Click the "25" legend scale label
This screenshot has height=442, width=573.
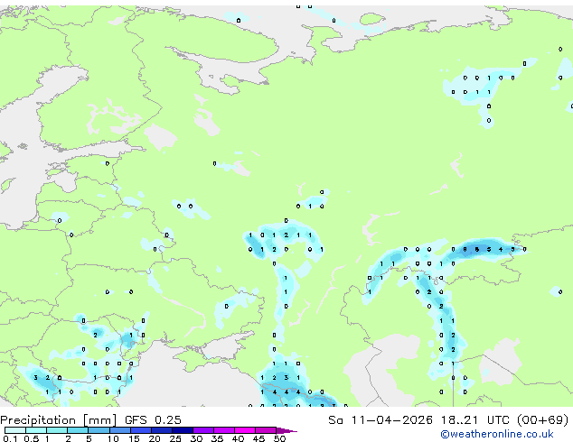tap(175, 438)
